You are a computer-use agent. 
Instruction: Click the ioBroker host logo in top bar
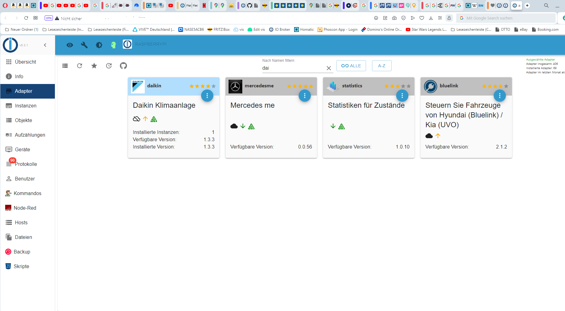(127, 44)
